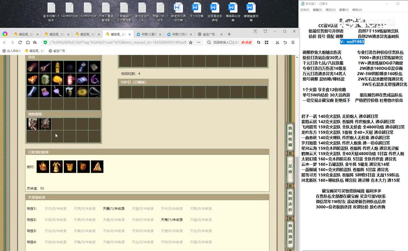The height and width of the screenshot is (251, 408).
Task: Open Notepad 查看(V) menu
Action: pos(344,10)
